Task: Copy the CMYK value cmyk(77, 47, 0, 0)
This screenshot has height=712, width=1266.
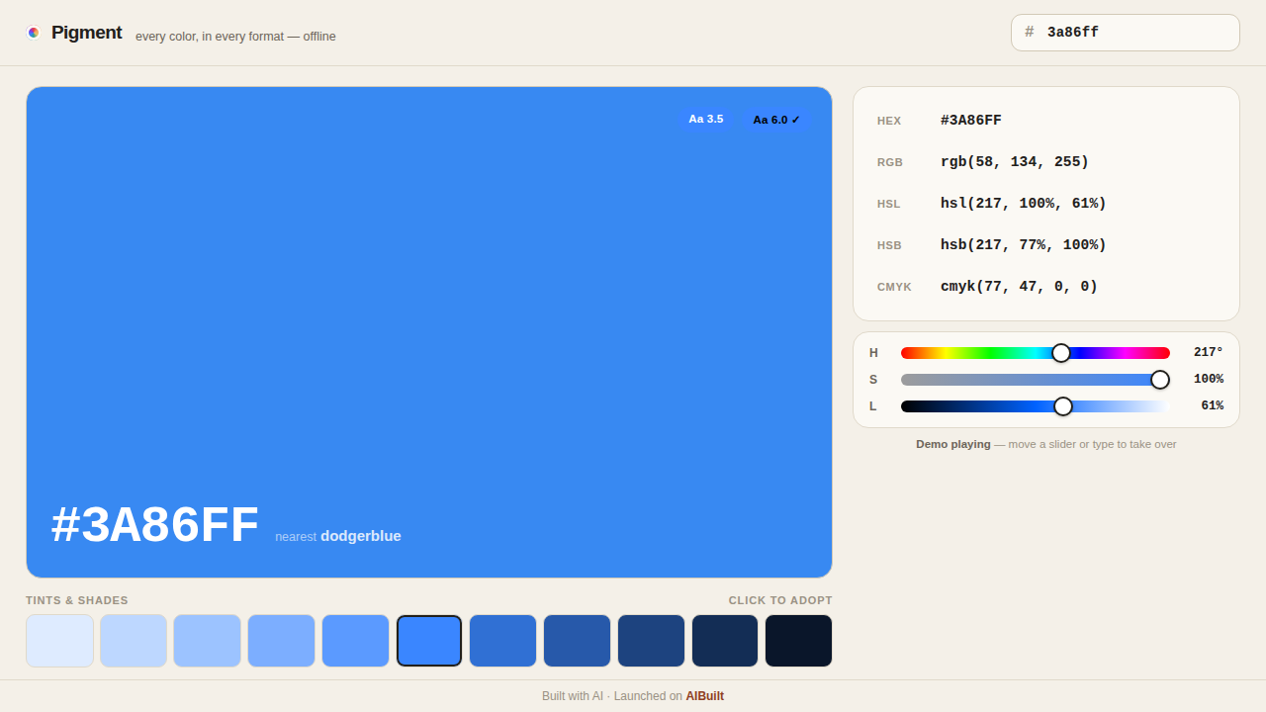Action: (x=1019, y=287)
